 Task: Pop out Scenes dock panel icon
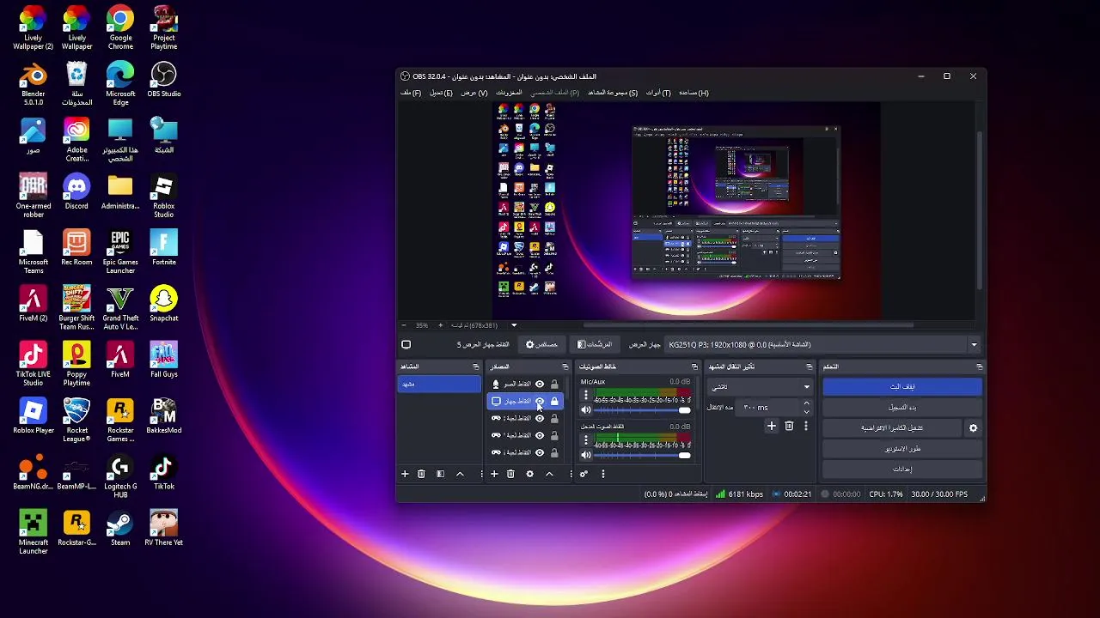point(475,367)
